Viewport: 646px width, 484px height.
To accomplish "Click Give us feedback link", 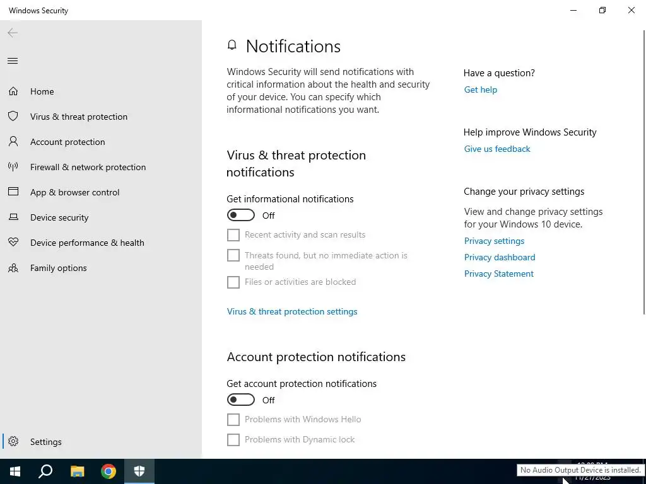I will tap(497, 149).
